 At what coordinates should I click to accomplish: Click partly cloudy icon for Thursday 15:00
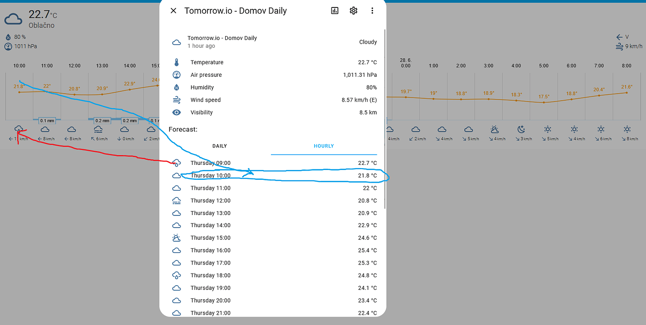click(x=176, y=238)
